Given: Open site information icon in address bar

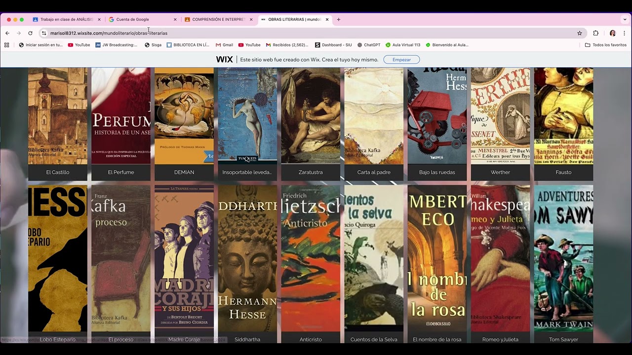Looking at the screenshot, I should tap(44, 33).
